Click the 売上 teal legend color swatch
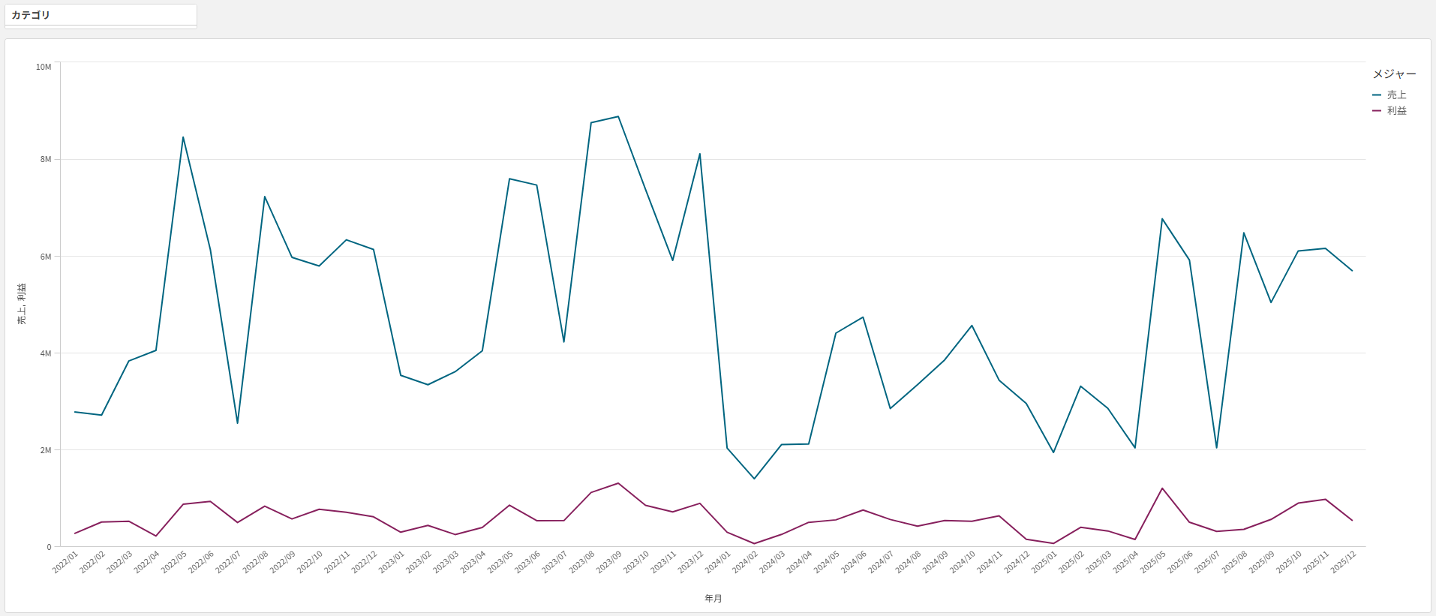 coord(1377,95)
